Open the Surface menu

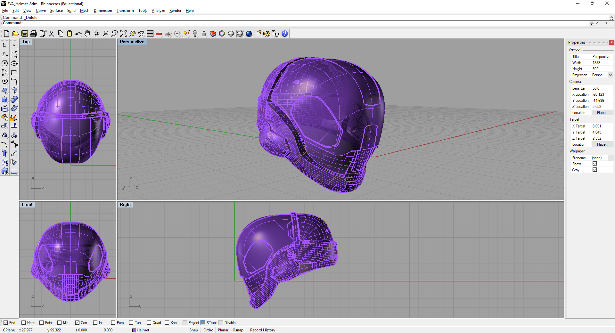(x=56, y=11)
